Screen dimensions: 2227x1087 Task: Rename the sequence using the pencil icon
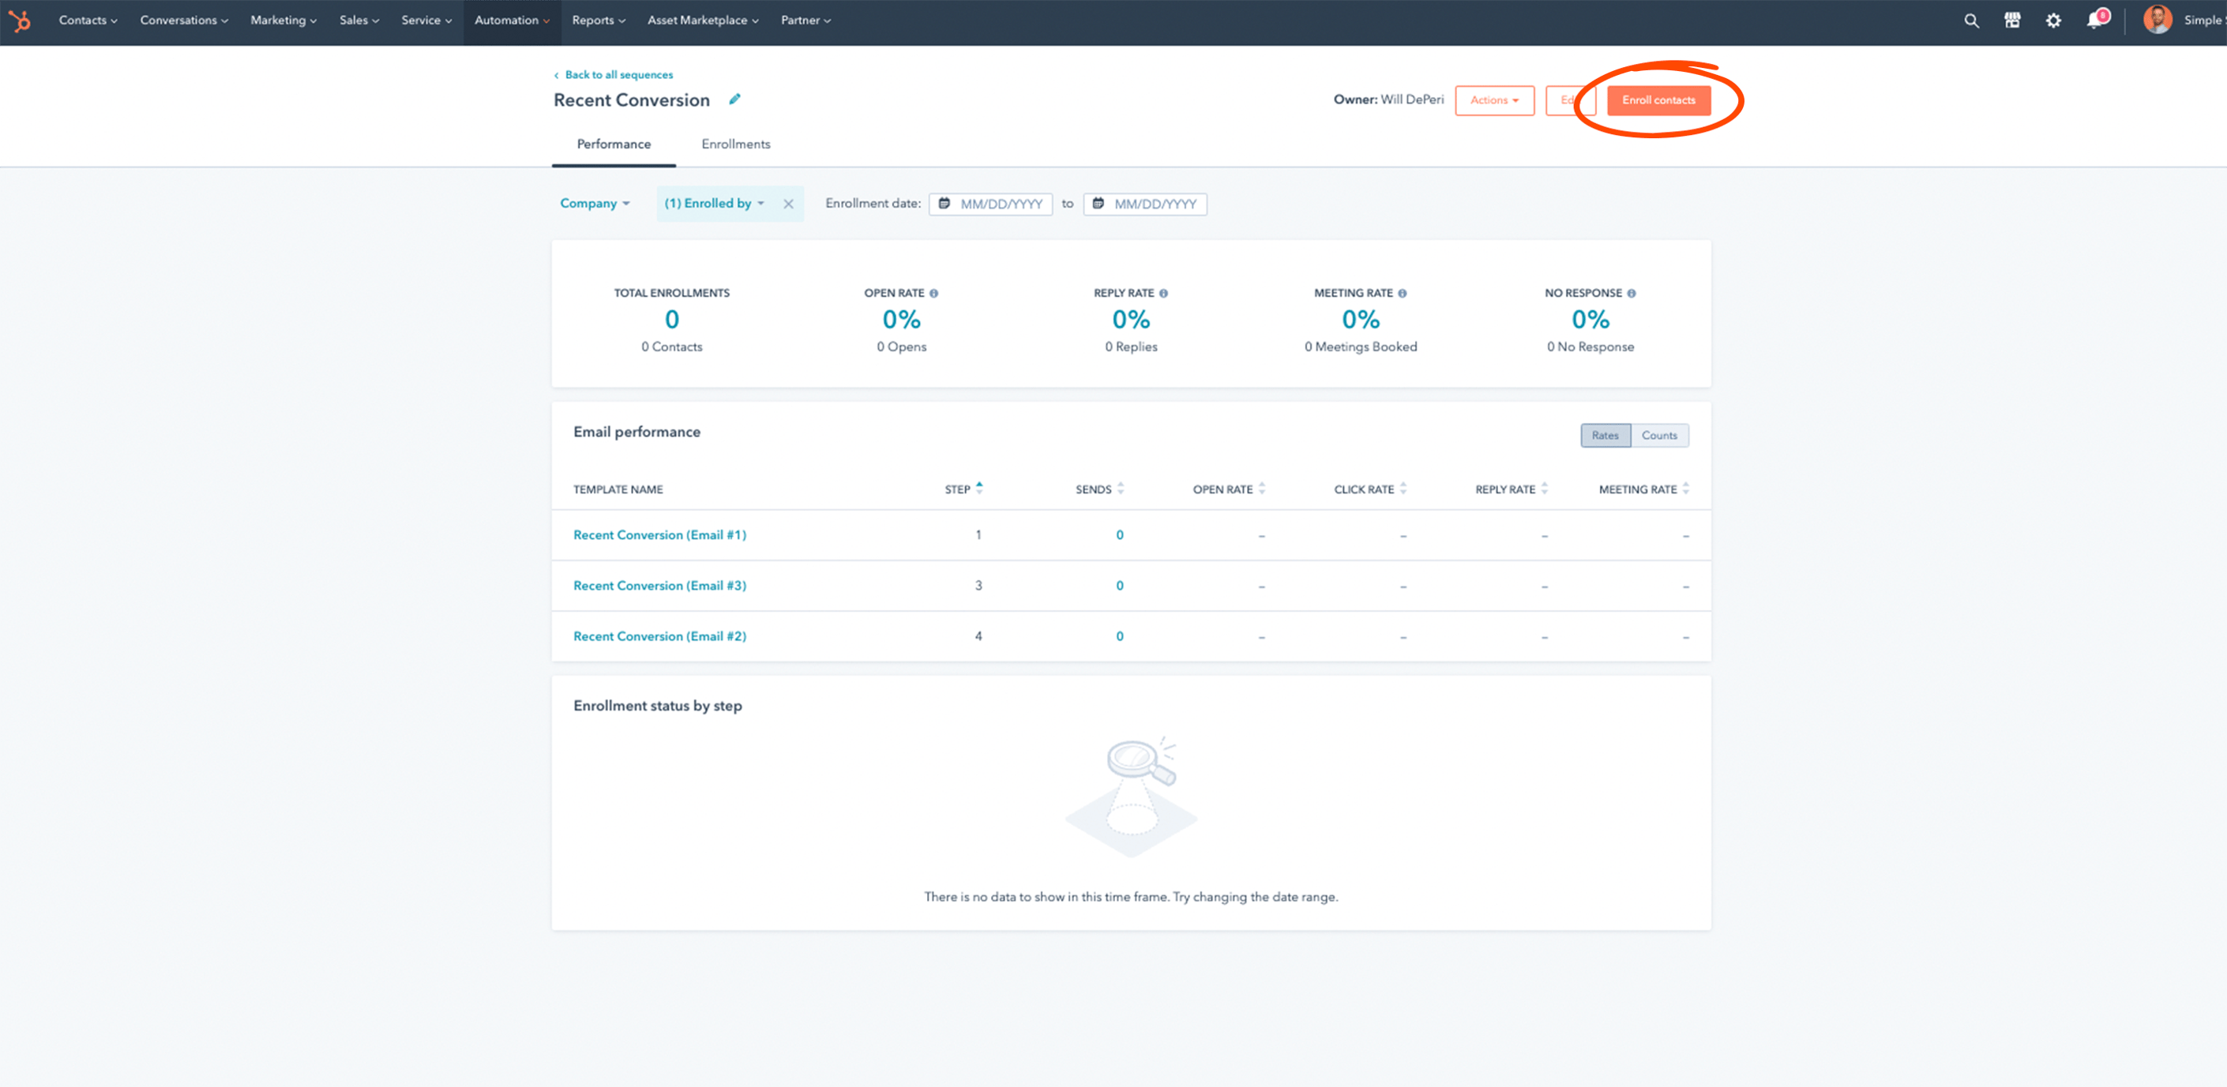pyautogui.click(x=734, y=99)
